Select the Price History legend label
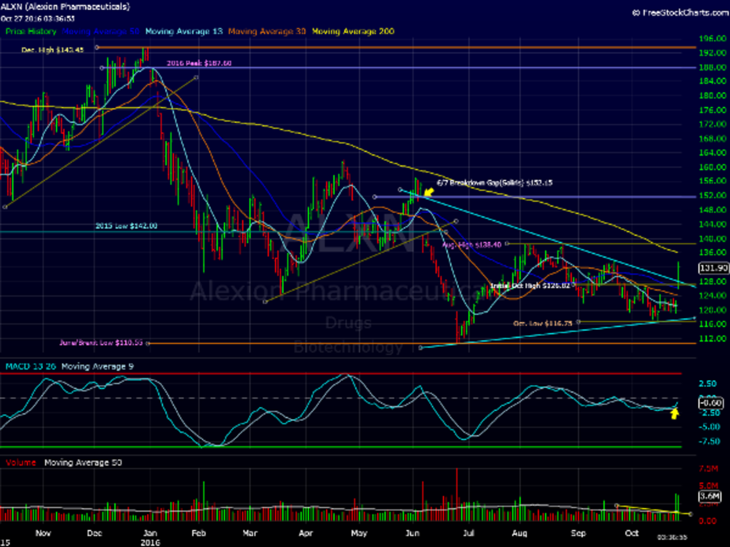The width and height of the screenshot is (730, 547). tap(31, 31)
